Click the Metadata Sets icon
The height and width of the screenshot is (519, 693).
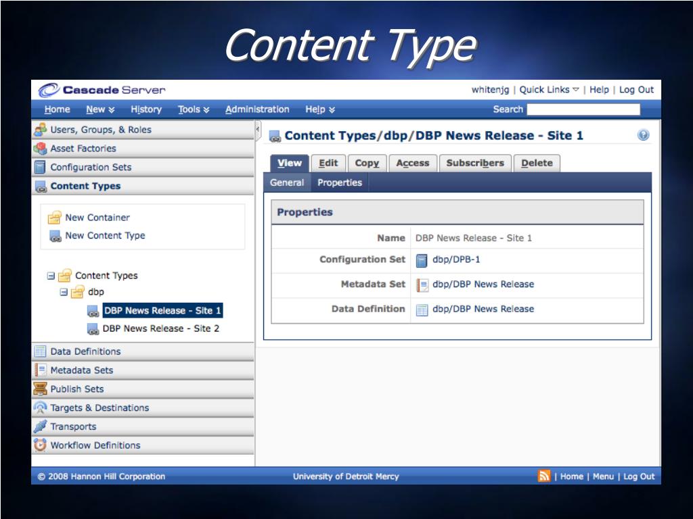click(40, 370)
